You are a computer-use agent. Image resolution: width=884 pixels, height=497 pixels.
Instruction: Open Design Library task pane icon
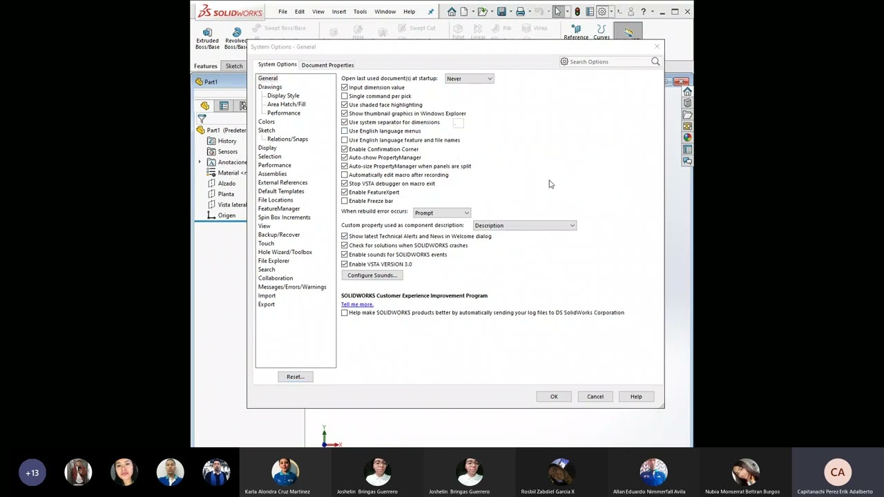point(687,104)
